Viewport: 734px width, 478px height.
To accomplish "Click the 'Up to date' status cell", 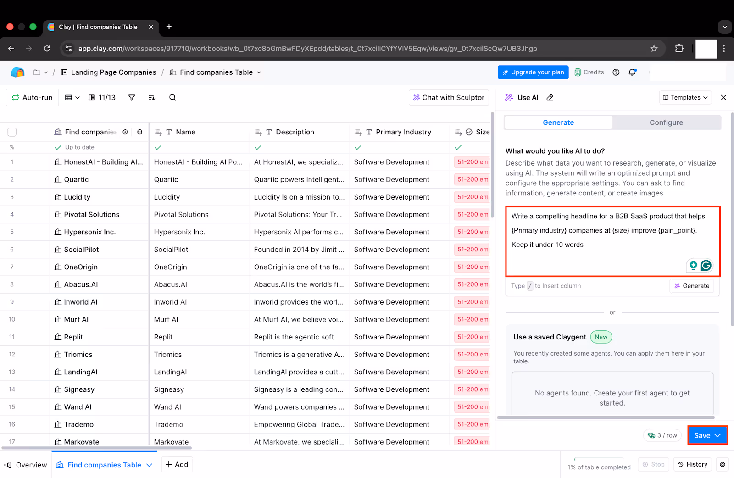I will pos(99,147).
